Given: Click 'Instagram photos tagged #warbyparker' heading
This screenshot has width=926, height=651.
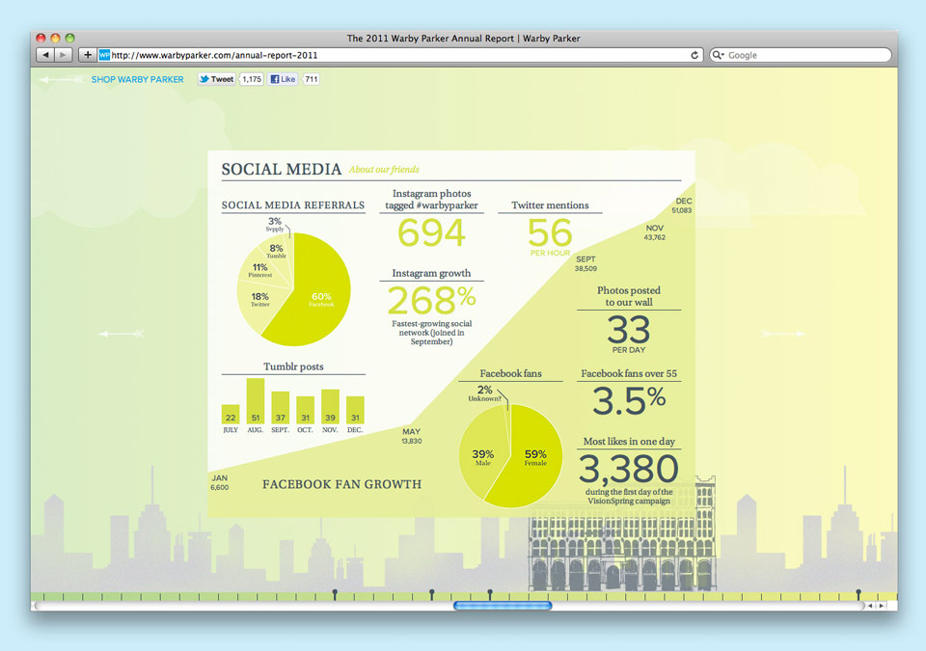Looking at the screenshot, I should coord(432,199).
